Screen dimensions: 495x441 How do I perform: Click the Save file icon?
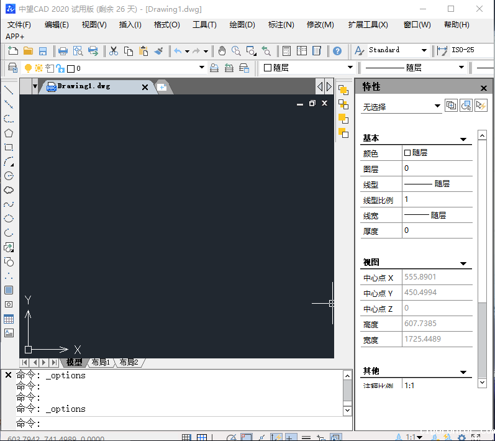[x=43, y=51]
